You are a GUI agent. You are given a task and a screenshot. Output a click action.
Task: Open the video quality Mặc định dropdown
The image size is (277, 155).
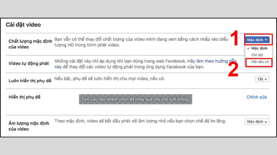click(257, 40)
